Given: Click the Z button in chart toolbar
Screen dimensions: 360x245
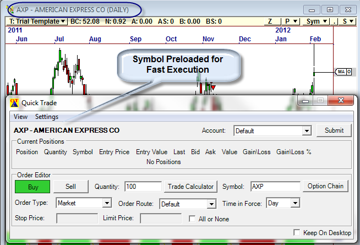Looking at the screenshot, I should tap(271, 21).
